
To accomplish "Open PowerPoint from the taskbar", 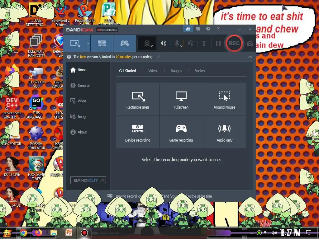I will (69, 232).
